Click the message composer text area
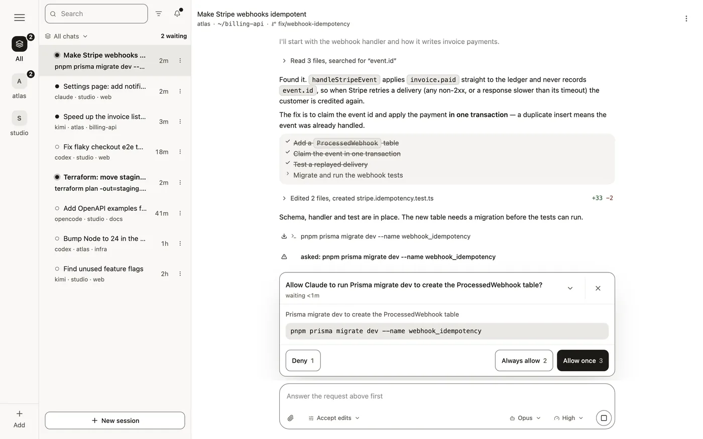 coord(447,396)
